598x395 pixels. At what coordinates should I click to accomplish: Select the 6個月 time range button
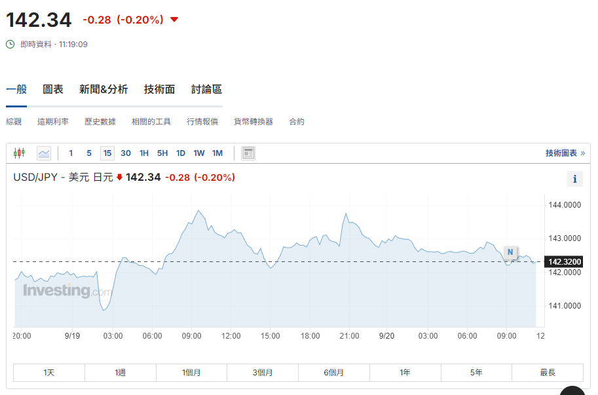334,373
